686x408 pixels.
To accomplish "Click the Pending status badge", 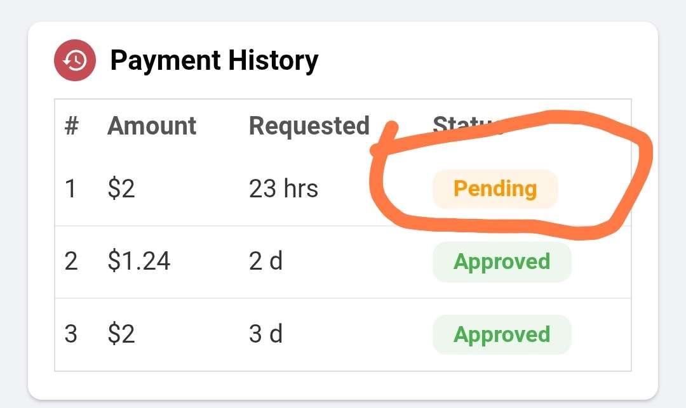I will tap(495, 189).
